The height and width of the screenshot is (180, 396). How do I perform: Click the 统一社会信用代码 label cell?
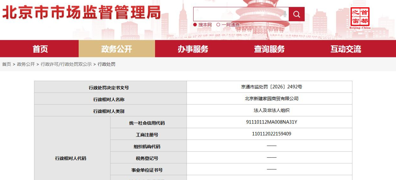(x=148, y=122)
